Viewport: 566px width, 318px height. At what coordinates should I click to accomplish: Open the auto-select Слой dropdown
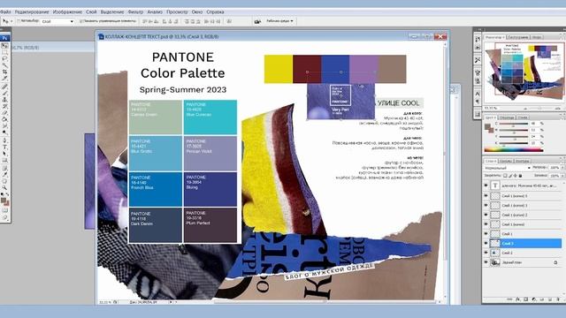(x=57, y=21)
